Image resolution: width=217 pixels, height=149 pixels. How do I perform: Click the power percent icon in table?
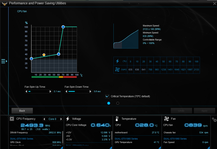click(117, 61)
